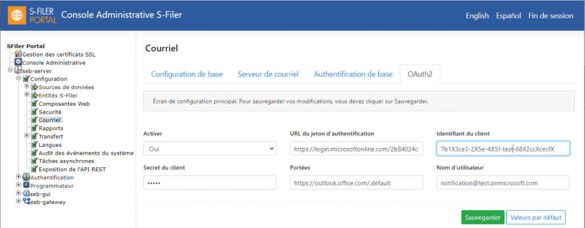Click the Tâches asynchrones icon

click(34, 161)
